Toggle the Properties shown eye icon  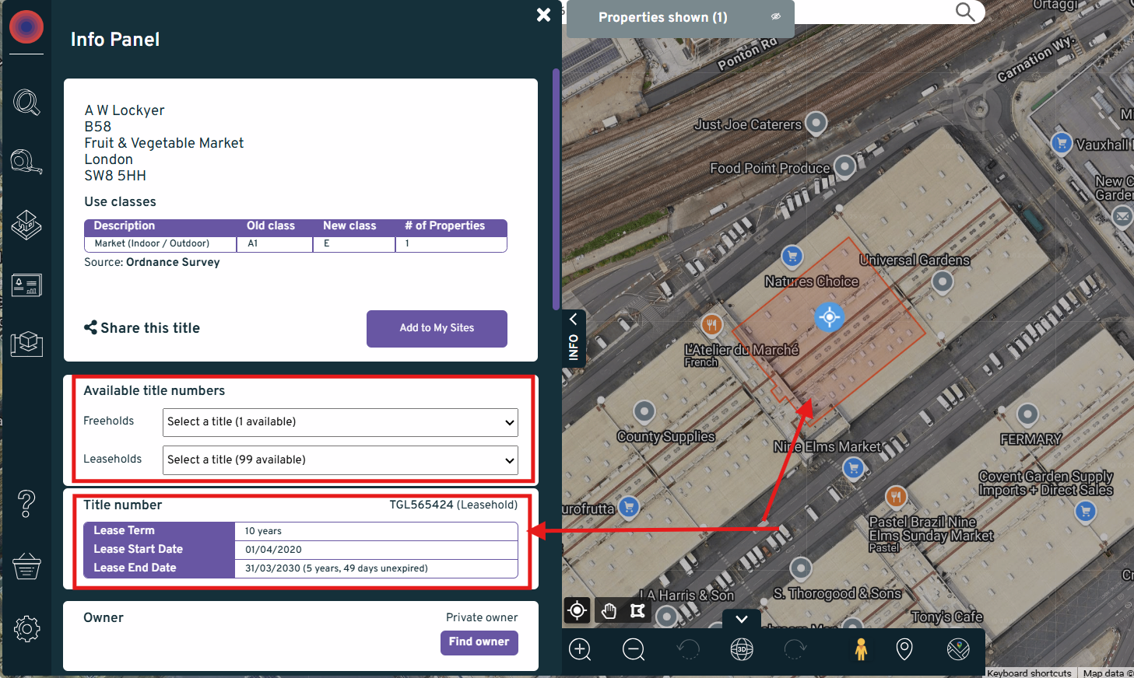[775, 16]
